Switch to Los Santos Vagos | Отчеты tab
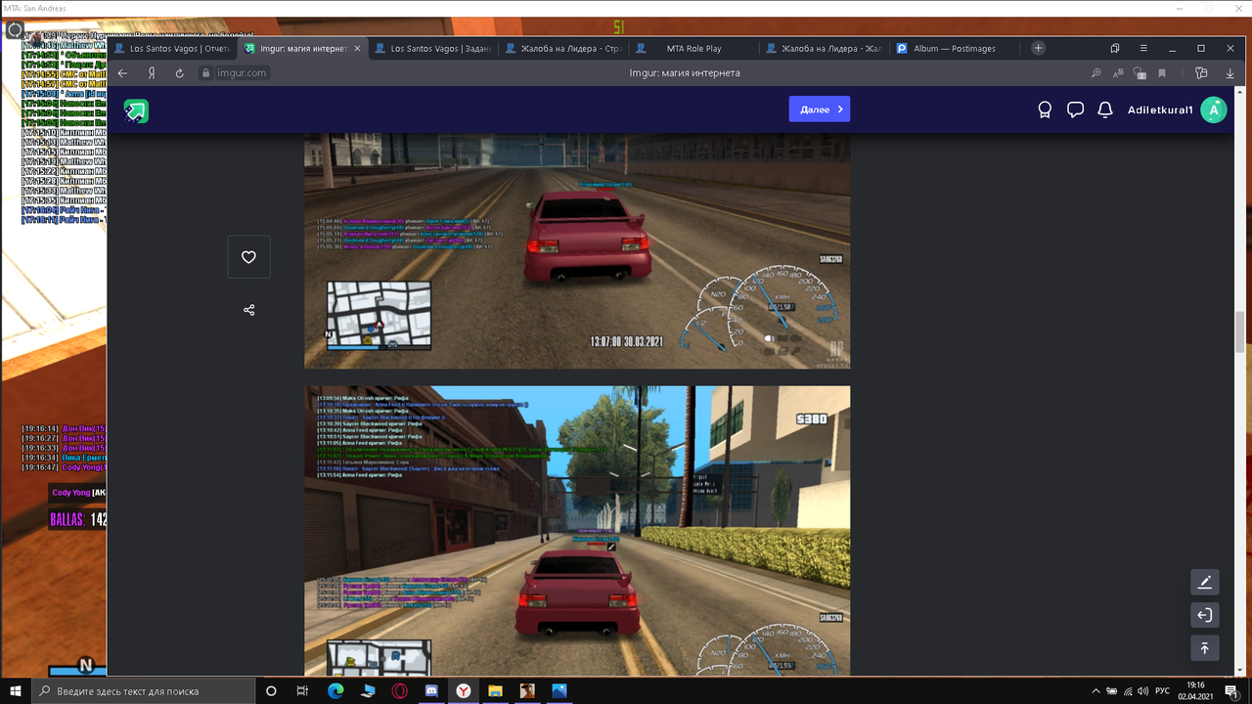Image resolution: width=1252 pixels, height=704 pixels. (x=172, y=48)
